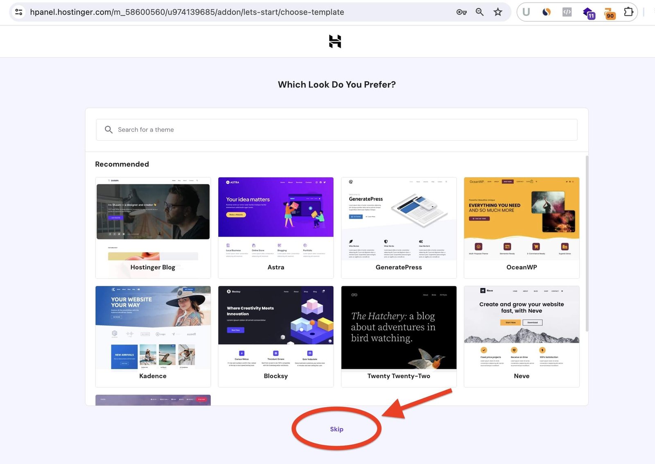Click the Skip link below the themes
The image size is (655, 464).
coord(337,429)
